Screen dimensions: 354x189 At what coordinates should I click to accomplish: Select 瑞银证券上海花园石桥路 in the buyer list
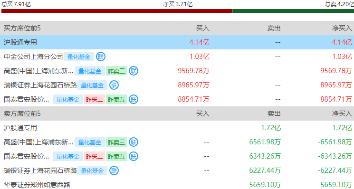[40, 85]
